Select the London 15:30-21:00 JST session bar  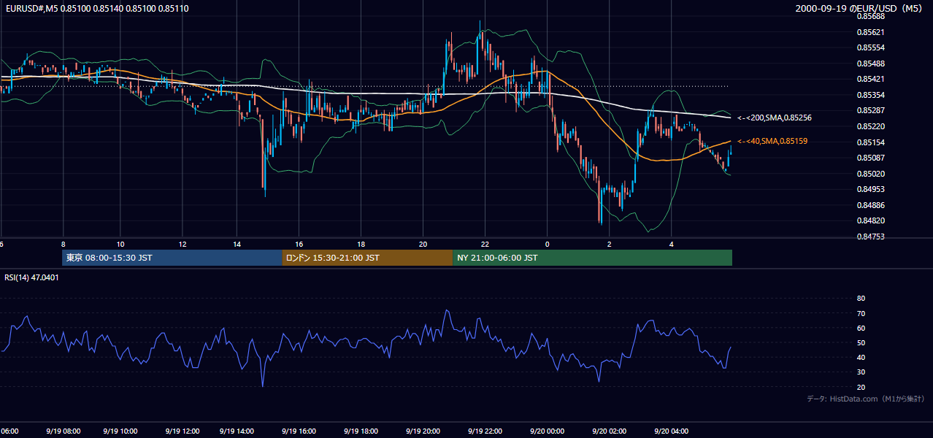(367, 258)
